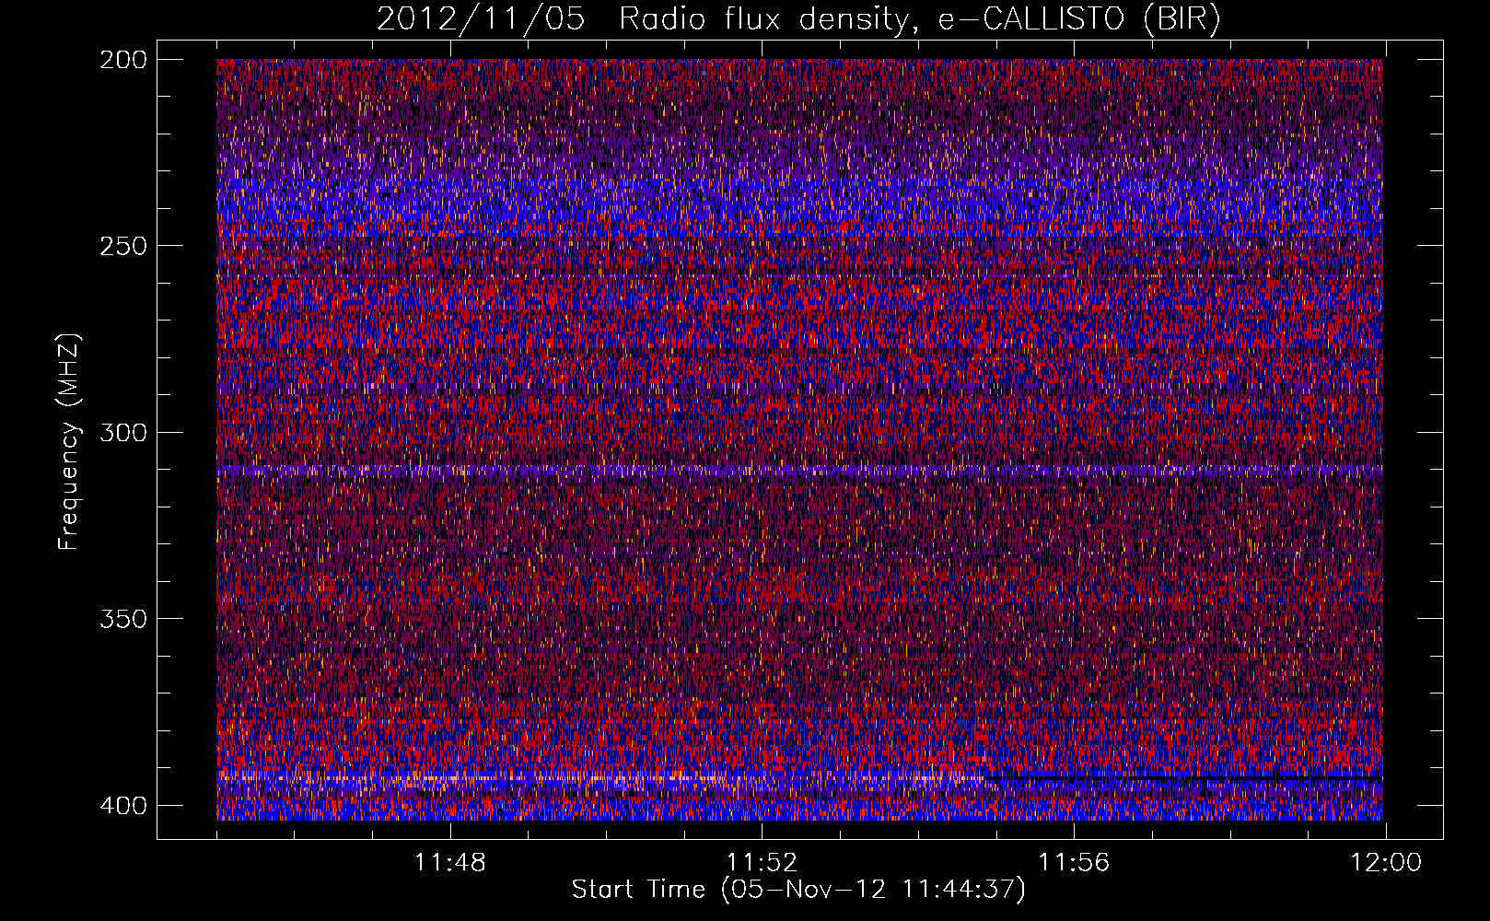Image resolution: width=1490 pixels, height=921 pixels.
Task: Click the 11:56 time tick label
Action: click(1074, 863)
